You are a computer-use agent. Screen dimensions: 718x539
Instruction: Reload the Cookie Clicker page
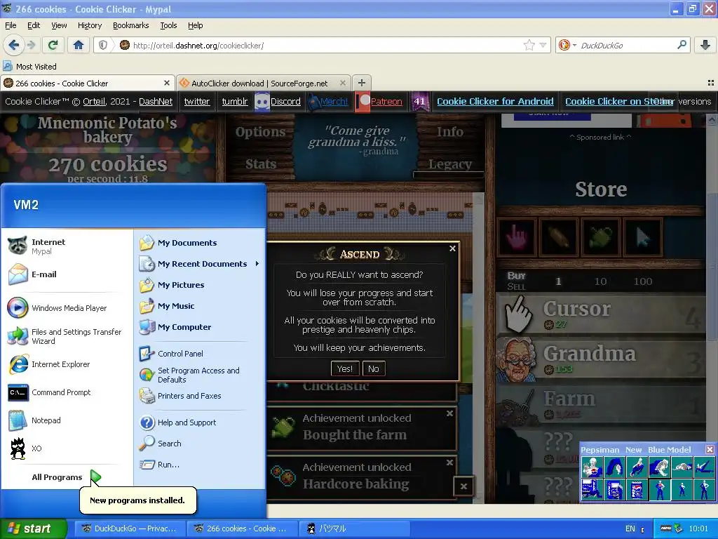point(53,45)
